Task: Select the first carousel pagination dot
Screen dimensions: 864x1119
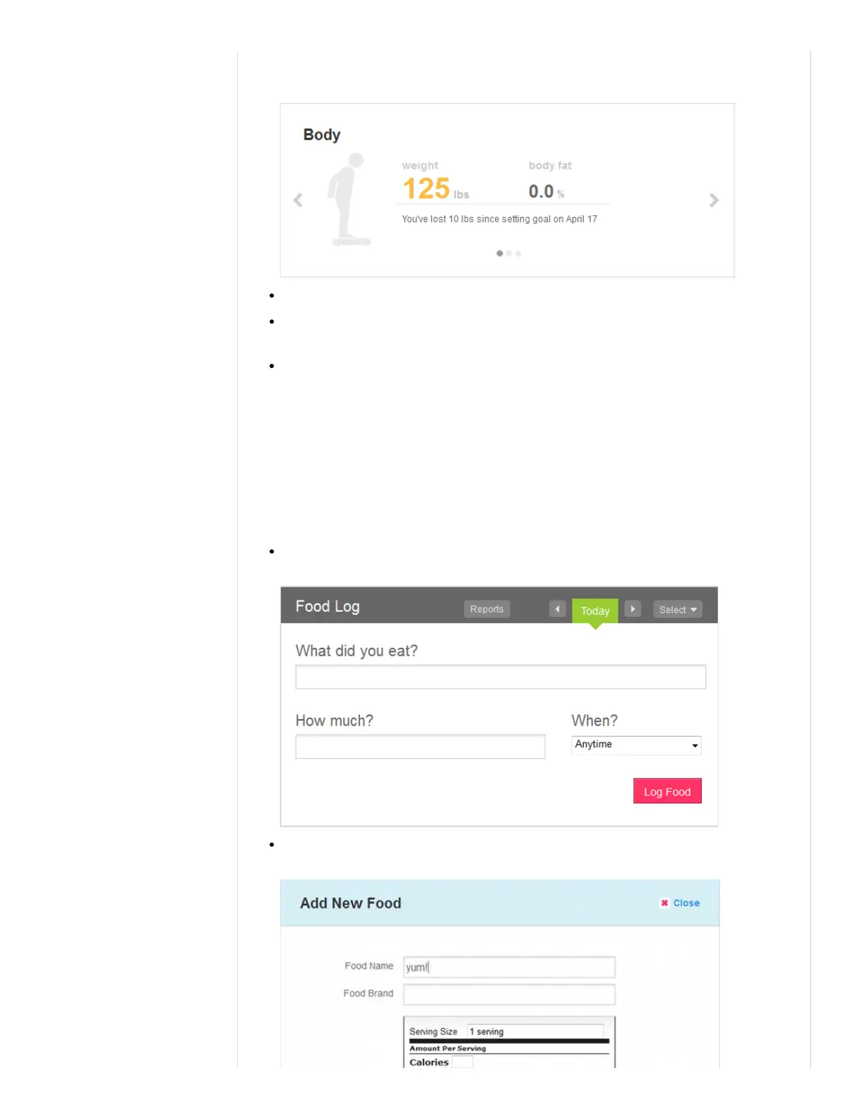Action: [500, 253]
